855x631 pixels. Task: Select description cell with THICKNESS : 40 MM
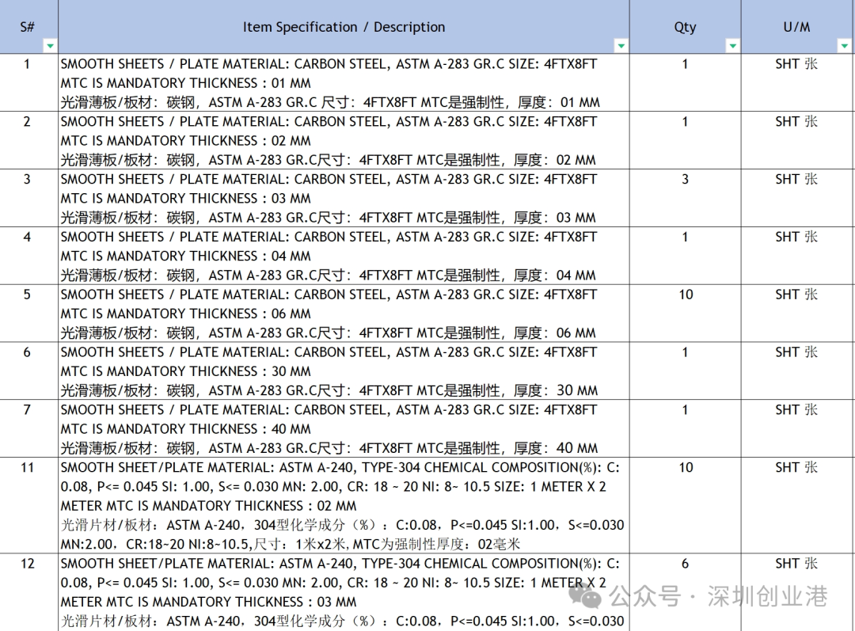(x=344, y=428)
